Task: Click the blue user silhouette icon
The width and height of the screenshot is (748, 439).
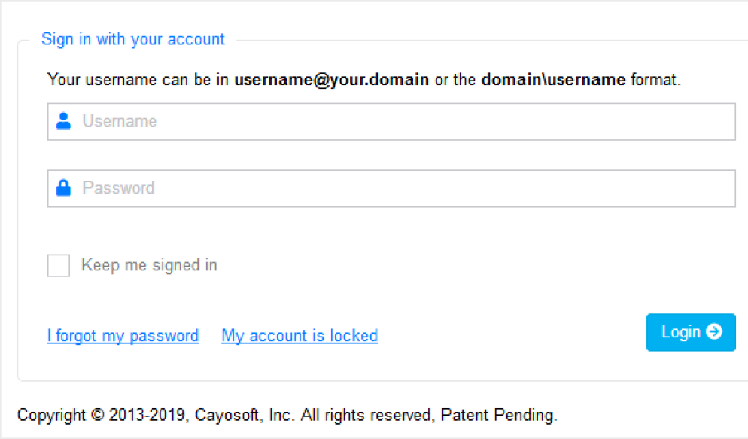Action: coord(63,120)
